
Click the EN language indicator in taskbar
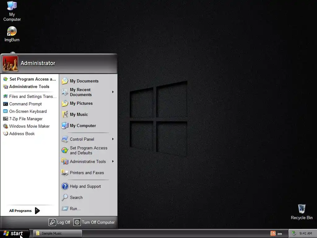[x=273, y=233]
